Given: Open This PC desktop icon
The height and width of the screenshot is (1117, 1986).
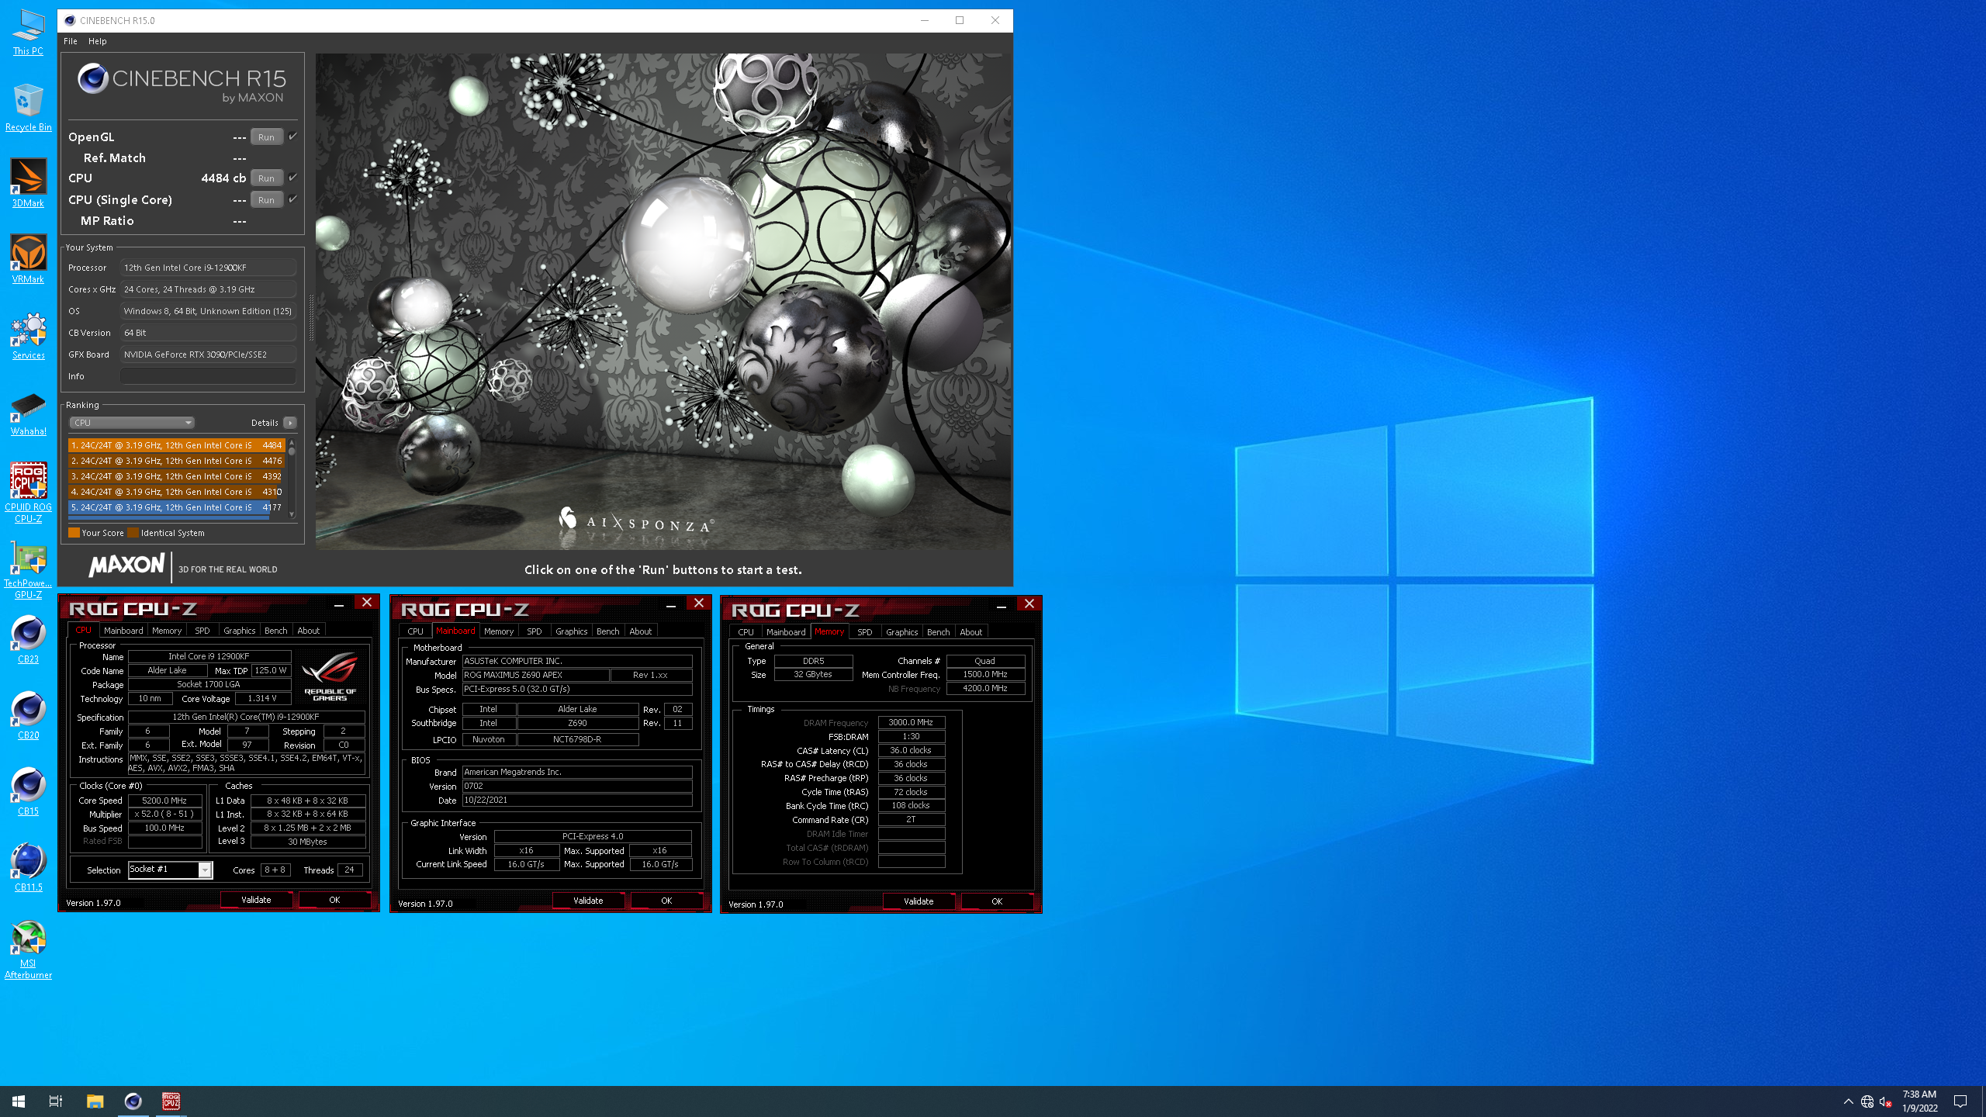Looking at the screenshot, I should 28,32.
